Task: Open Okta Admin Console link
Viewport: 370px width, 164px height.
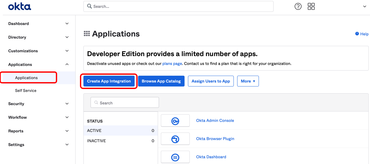Action: (215, 120)
